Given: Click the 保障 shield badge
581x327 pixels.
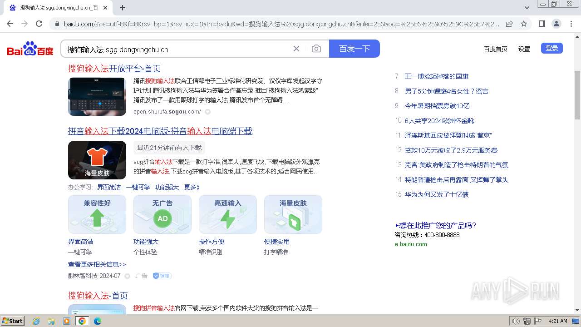Looking at the screenshot, I should click(x=162, y=276).
